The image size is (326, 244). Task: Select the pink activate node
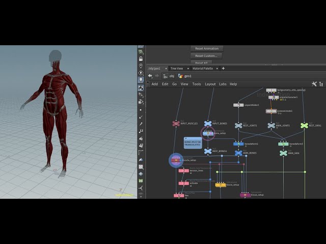[x=184, y=184]
